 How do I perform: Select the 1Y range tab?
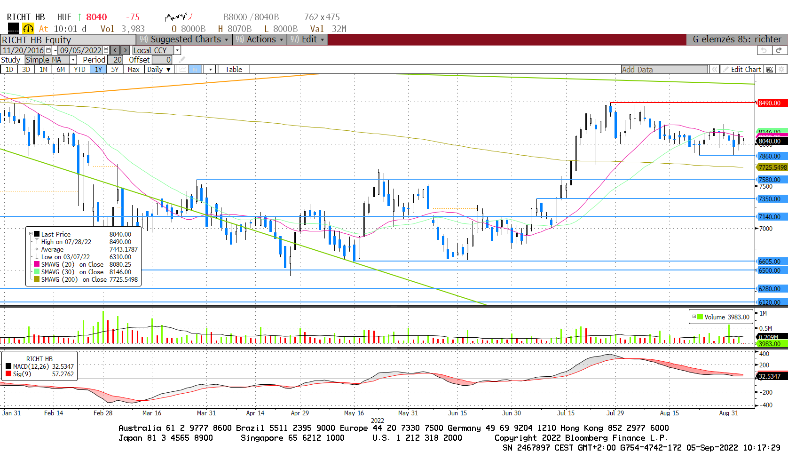click(98, 69)
